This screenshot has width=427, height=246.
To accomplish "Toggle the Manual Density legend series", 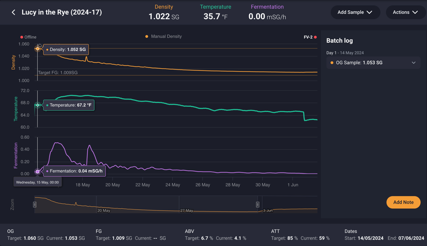I will tap(163, 36).
